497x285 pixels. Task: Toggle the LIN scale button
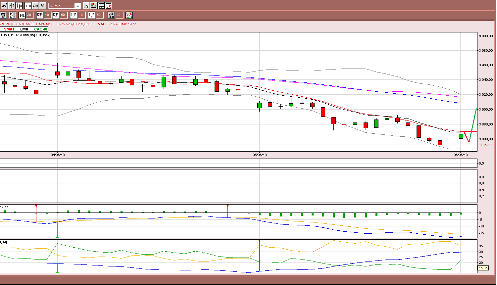pos(35,6)
